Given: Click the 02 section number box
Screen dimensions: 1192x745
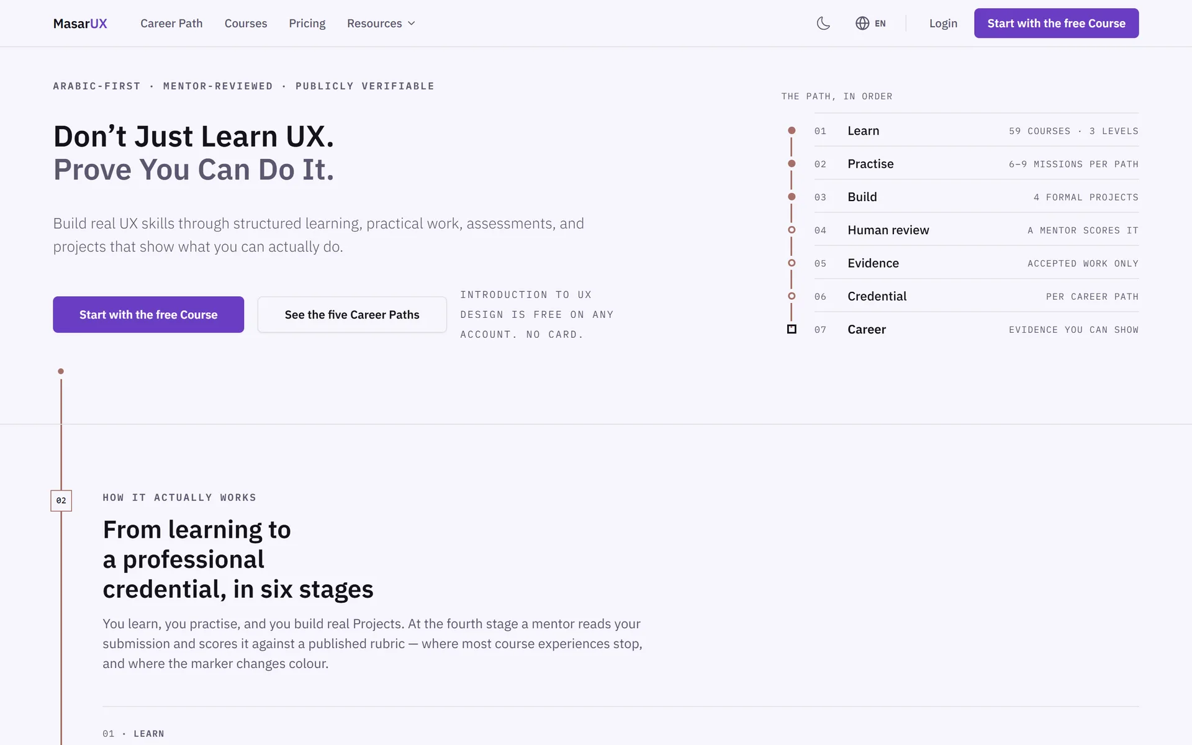Looking at the screenshot, I should (61, 500).
